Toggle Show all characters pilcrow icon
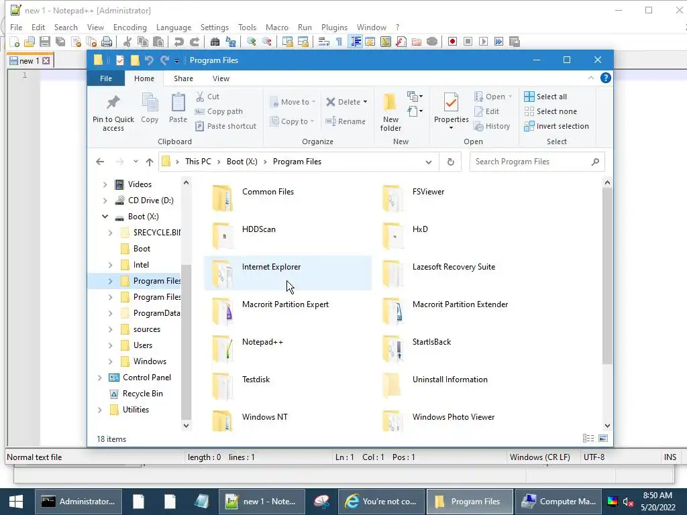This screenshot has width=687, height=515. [339, 42]
